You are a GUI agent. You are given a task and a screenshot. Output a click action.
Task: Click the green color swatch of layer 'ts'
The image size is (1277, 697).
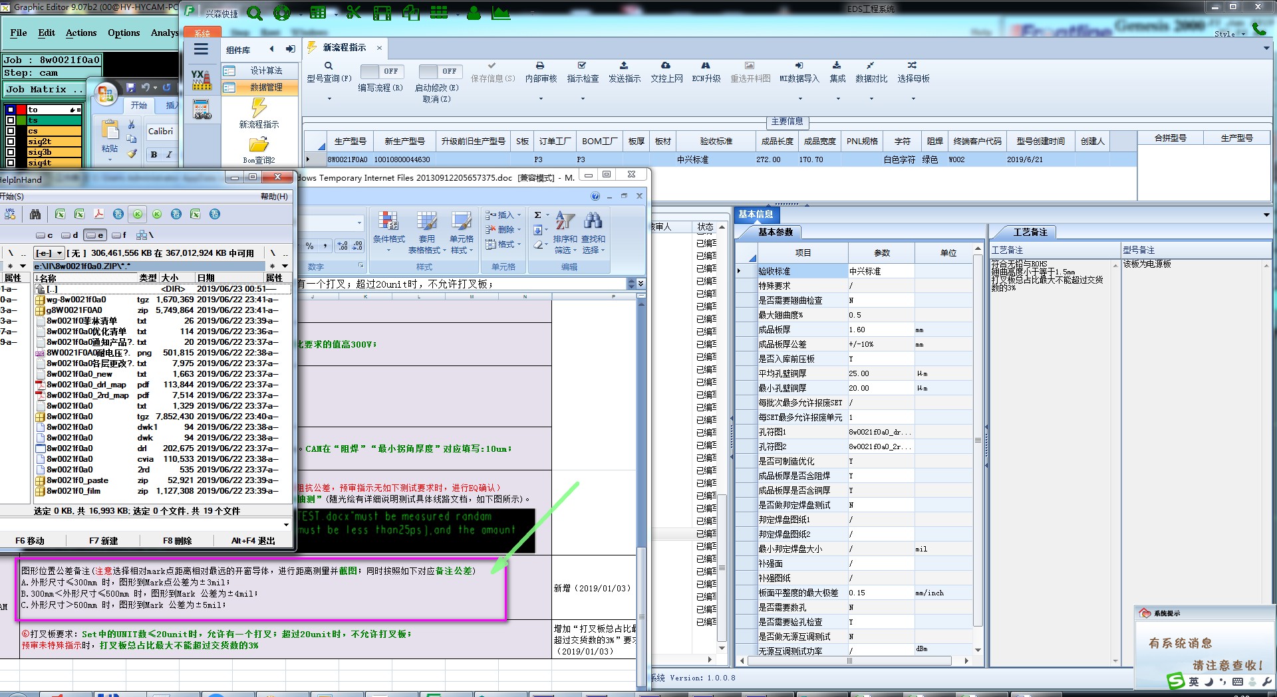point(21,120)
